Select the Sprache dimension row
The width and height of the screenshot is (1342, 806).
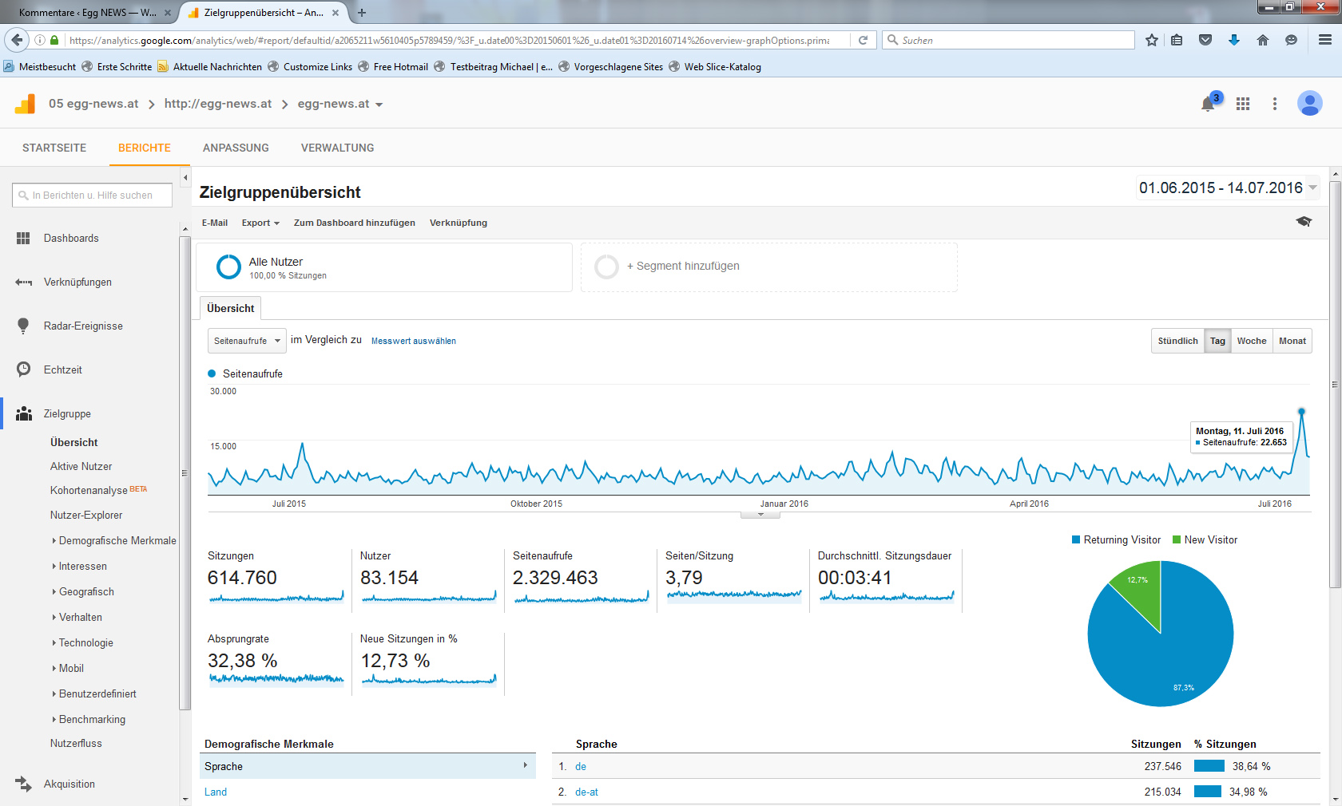(x=367, y=766)
